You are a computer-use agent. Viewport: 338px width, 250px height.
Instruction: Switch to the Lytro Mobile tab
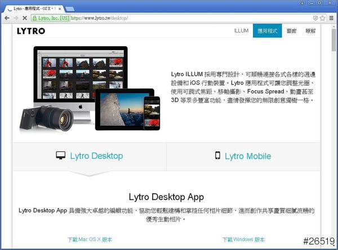pyautogui.click(x=243, y=157)
